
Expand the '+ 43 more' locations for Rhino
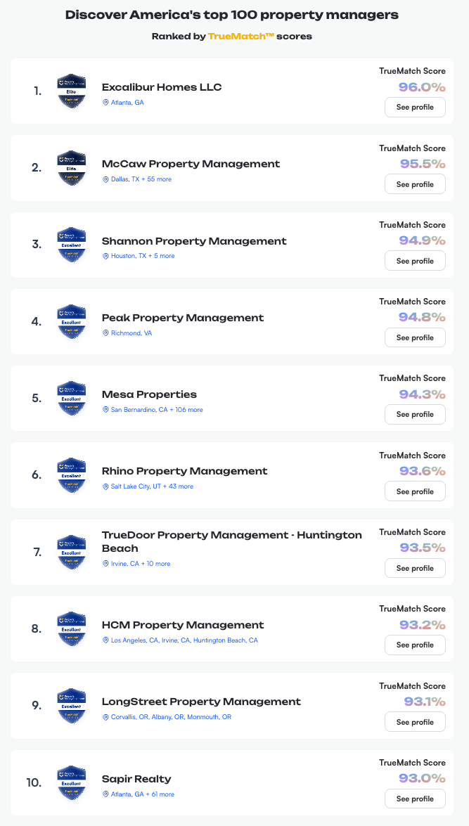click(x=179, y=486)
